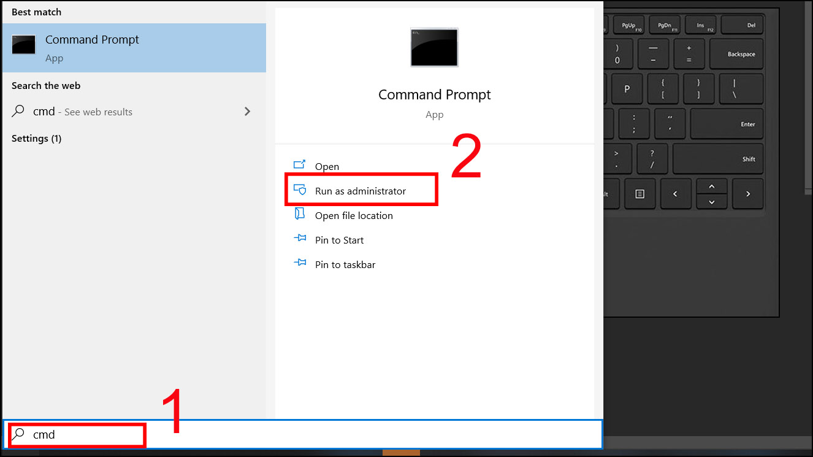The image size is (813, 457).
Task: Click the left arrow key on keyboard image
Action: (675, 194)
